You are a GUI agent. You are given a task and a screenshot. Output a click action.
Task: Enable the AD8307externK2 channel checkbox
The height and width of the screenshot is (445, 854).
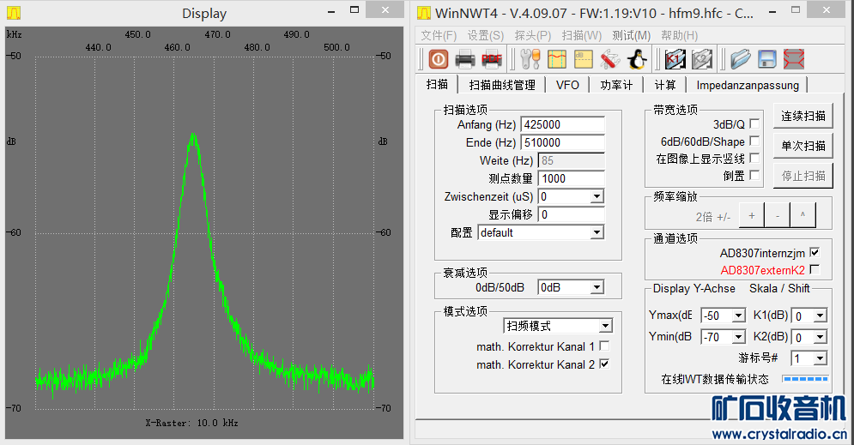click(x=815, y=269)
